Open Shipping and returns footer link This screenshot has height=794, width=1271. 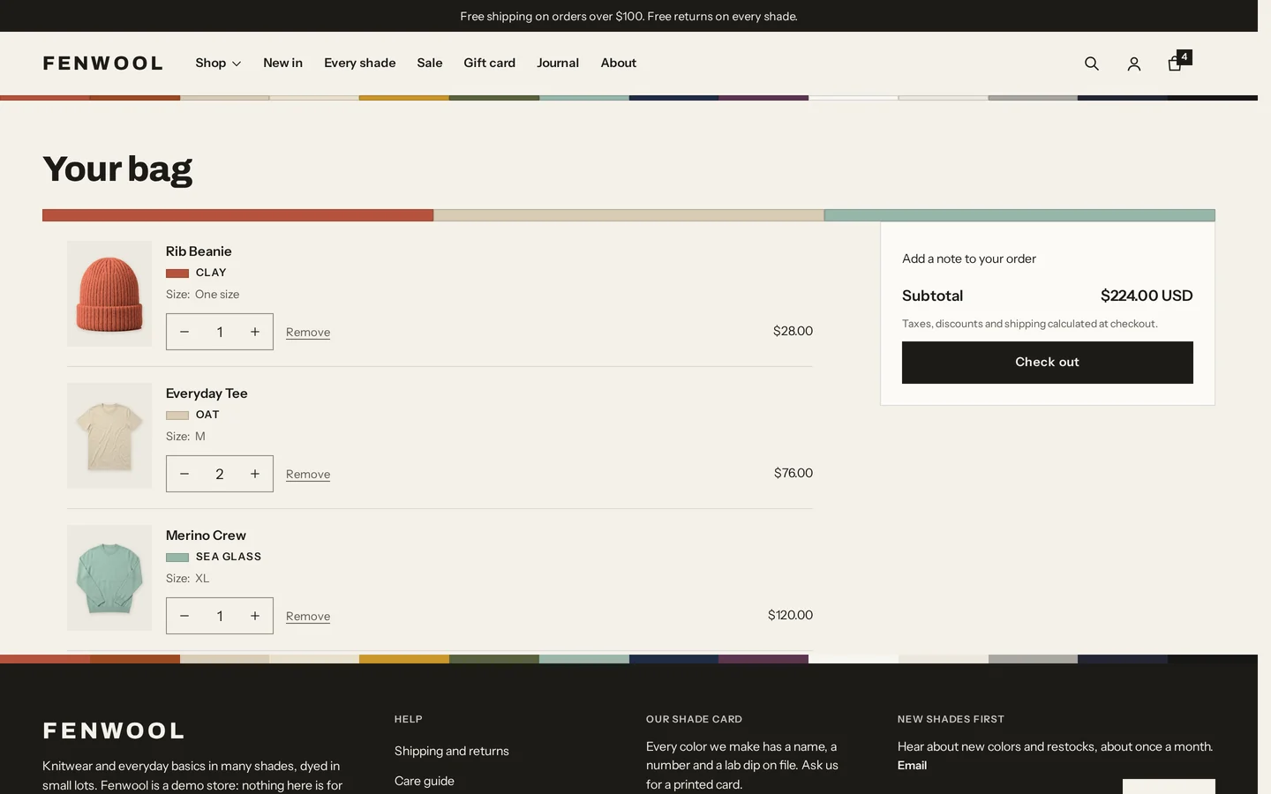tap(452, 751)
